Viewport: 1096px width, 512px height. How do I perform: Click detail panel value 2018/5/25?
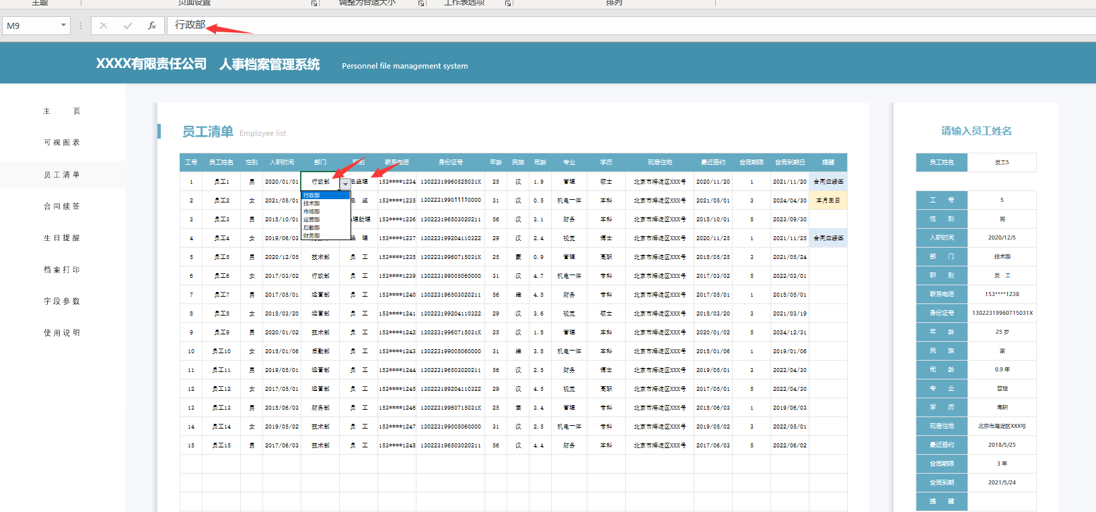1002,445
